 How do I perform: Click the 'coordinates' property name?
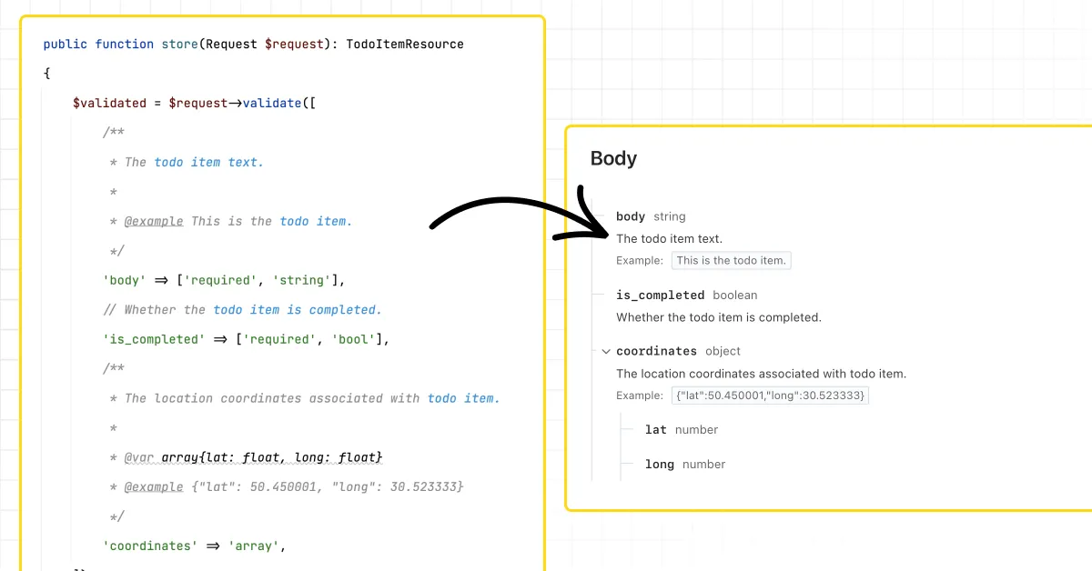click(656, 351)
